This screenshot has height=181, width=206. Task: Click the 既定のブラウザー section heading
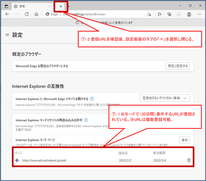click(x=27, y=54)
